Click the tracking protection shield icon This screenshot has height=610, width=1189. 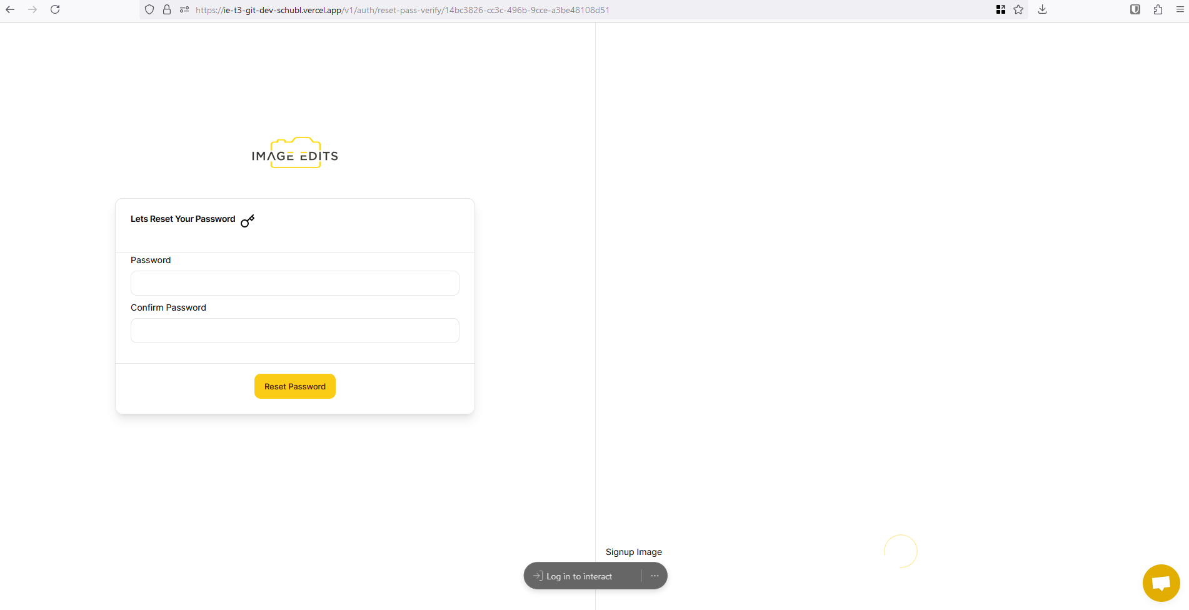click(x=149, y=9)
